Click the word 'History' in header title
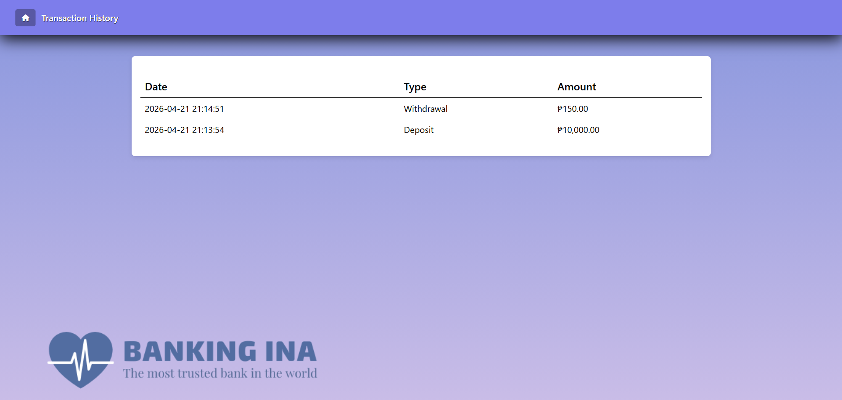Screen dimensions: 842x400 pyautogui.click(x=104, y=18)
